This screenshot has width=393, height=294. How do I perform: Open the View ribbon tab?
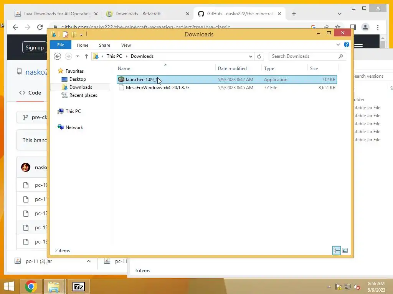click(x=126, y=45)
